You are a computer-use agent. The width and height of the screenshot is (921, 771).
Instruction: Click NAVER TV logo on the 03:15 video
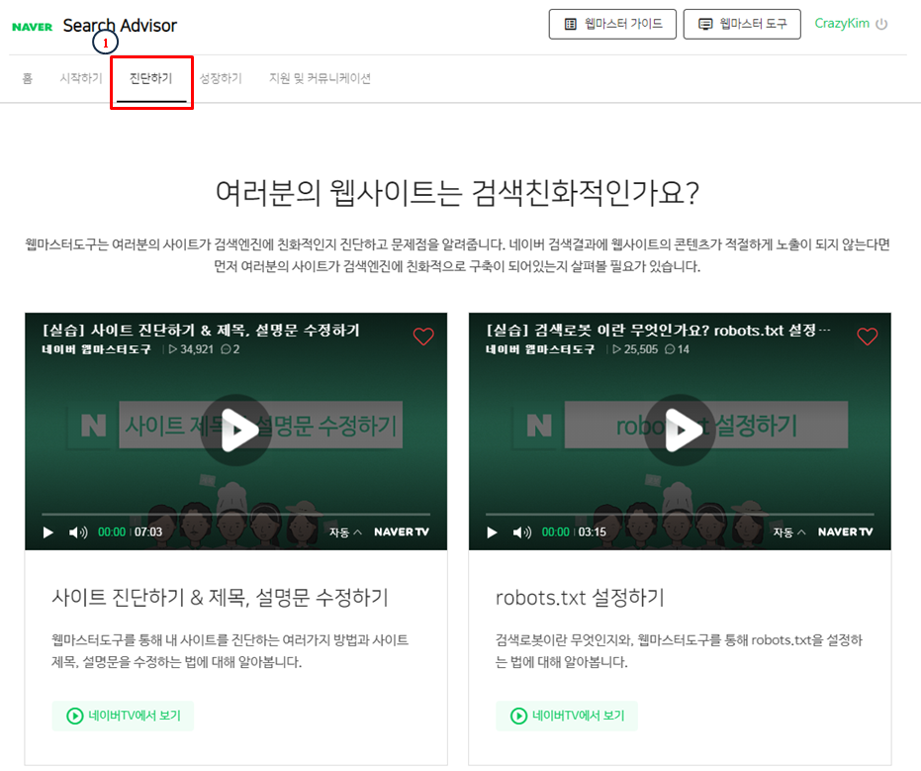click(846, 531)
